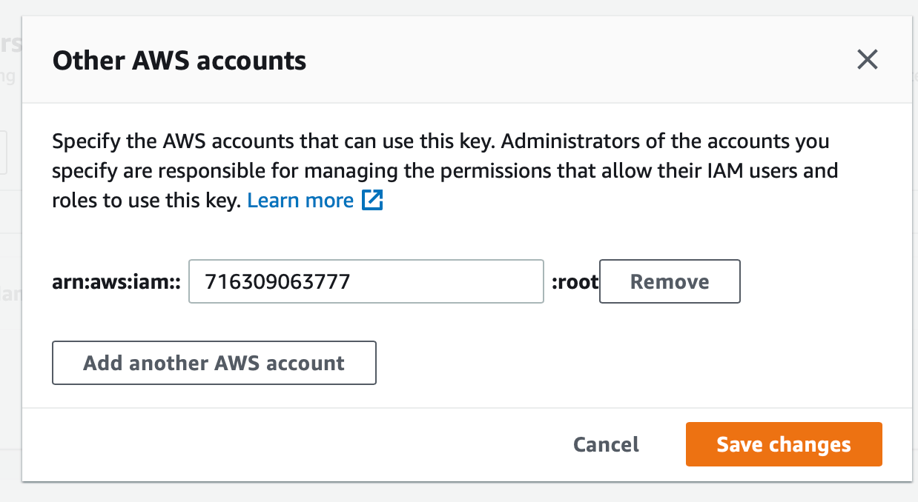Click the account ID field containing 716309063777

366,281
